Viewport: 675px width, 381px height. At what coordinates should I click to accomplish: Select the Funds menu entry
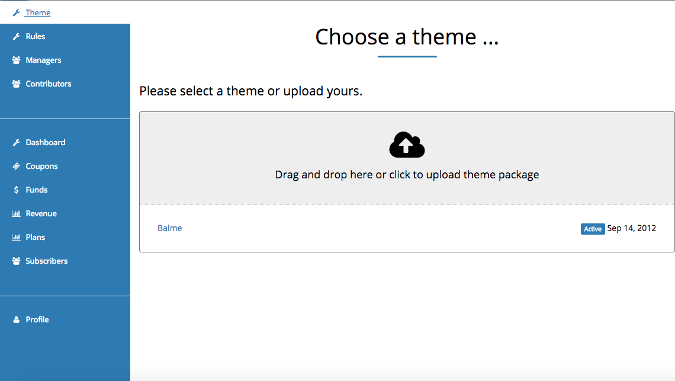pyautogui.click(x=65, y=190)
